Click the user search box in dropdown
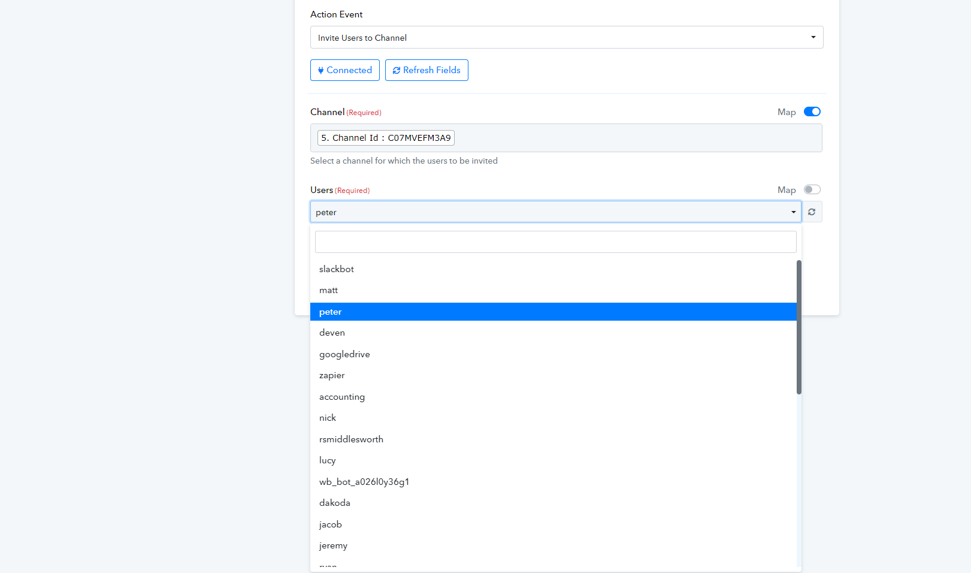The image size is (971, 573). tap(556, 242)
